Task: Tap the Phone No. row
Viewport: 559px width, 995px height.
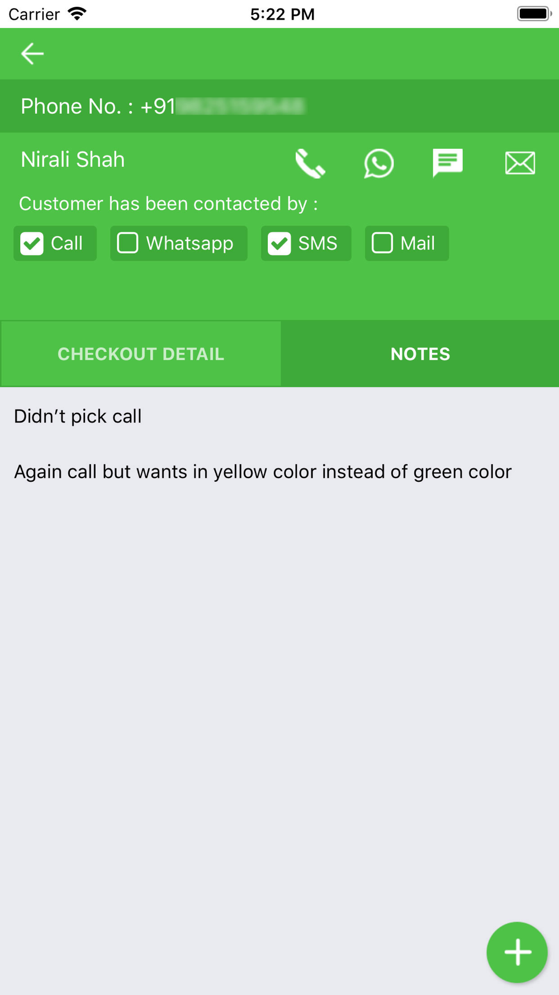Action: coord(279,106)
